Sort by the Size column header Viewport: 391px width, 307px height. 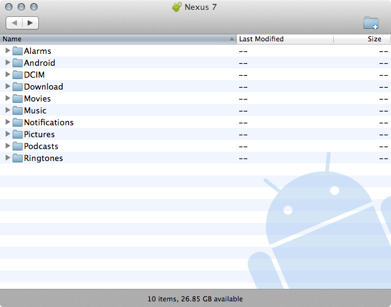click(362, 39)
